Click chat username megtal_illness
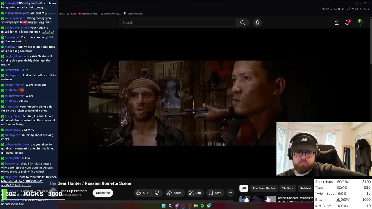 point(14,57)
